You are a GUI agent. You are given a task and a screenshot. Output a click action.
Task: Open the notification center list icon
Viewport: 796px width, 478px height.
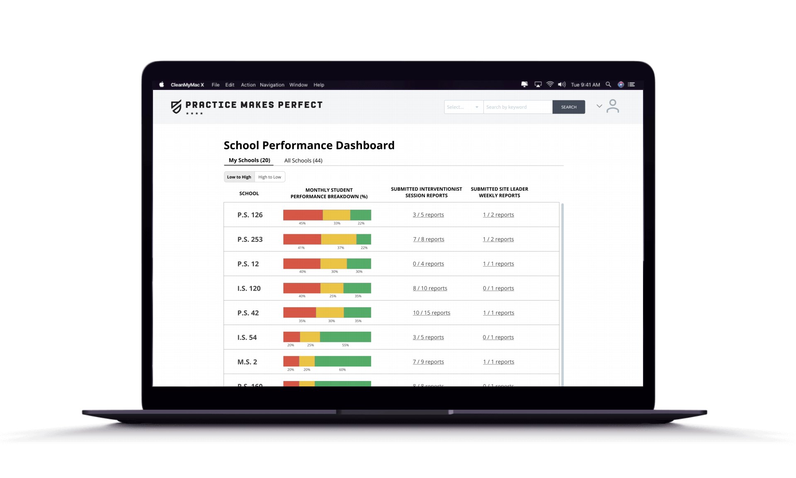631,85
